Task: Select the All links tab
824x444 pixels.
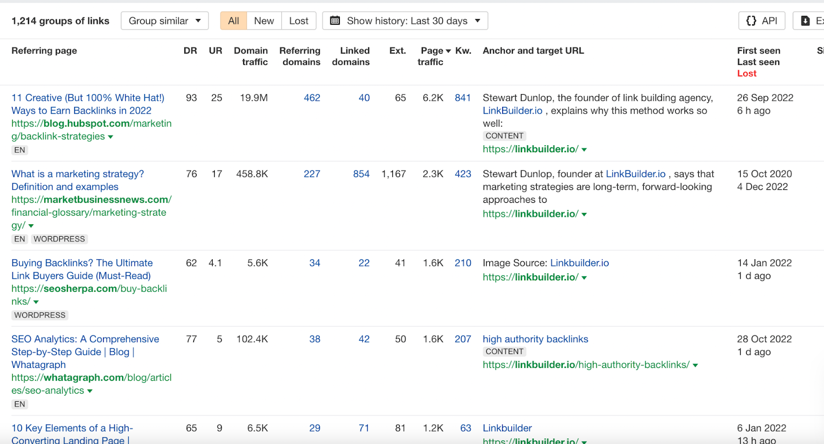Action: point(233,21)
